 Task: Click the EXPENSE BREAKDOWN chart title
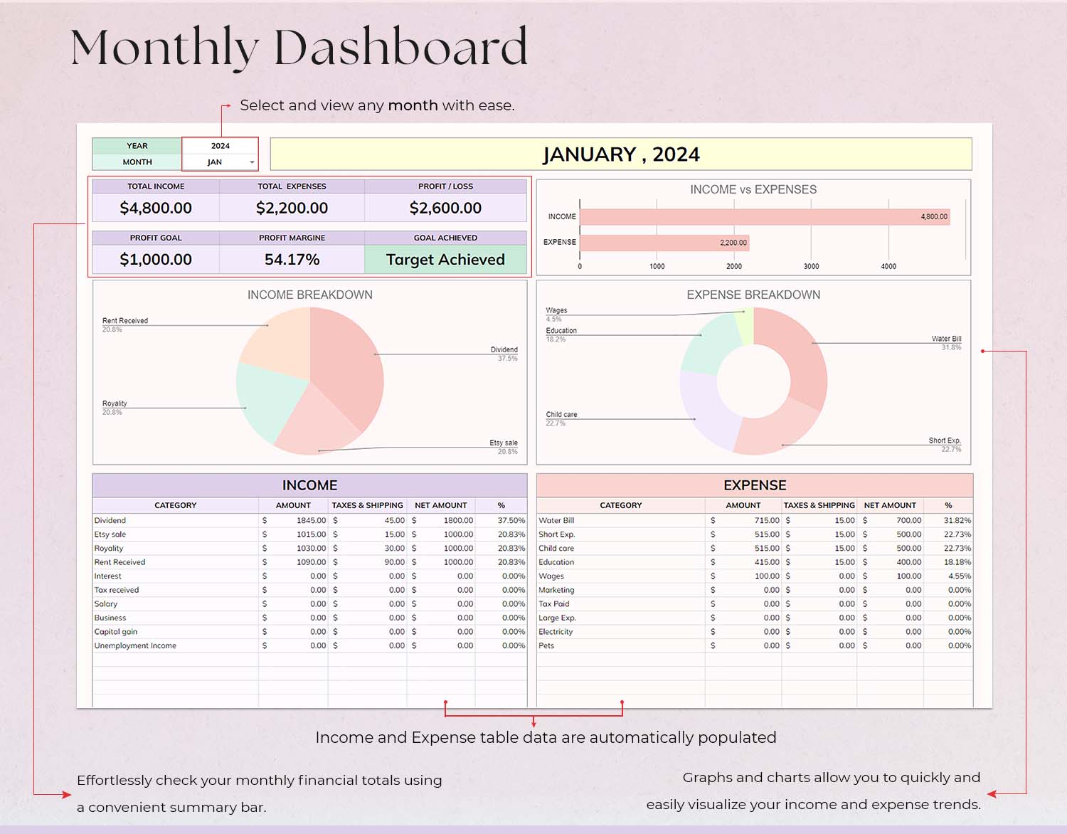[x=753, y=295]
